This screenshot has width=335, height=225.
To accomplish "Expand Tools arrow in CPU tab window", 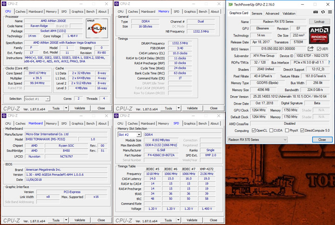I will click(66, 108).
